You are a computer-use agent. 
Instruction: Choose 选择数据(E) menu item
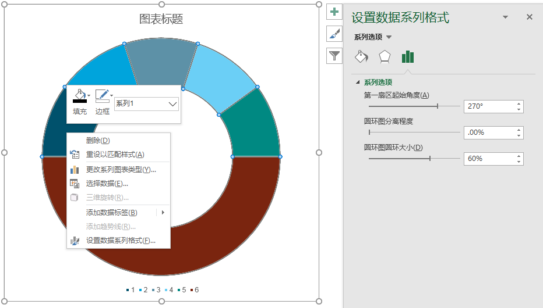click(118, 184)
